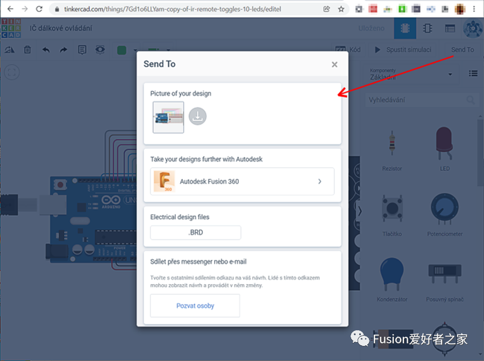Click the site lock icon

[x=57, y=9]
